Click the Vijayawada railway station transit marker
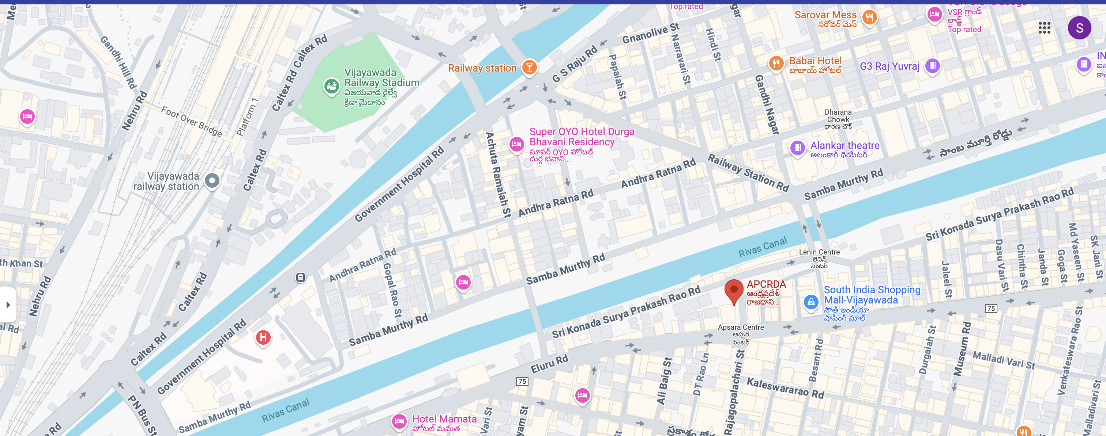Screen dimensions: 1106x436 click(x=212, y=180)
